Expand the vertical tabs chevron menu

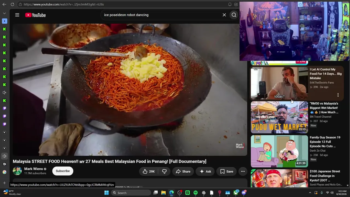(x=4, y=13)
